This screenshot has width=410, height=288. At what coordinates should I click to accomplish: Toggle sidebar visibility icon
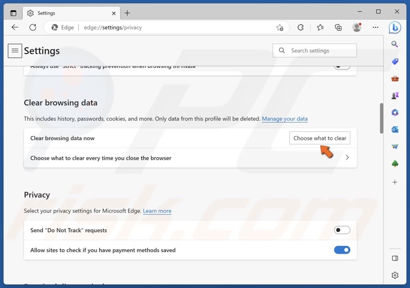tap(395, 258)
